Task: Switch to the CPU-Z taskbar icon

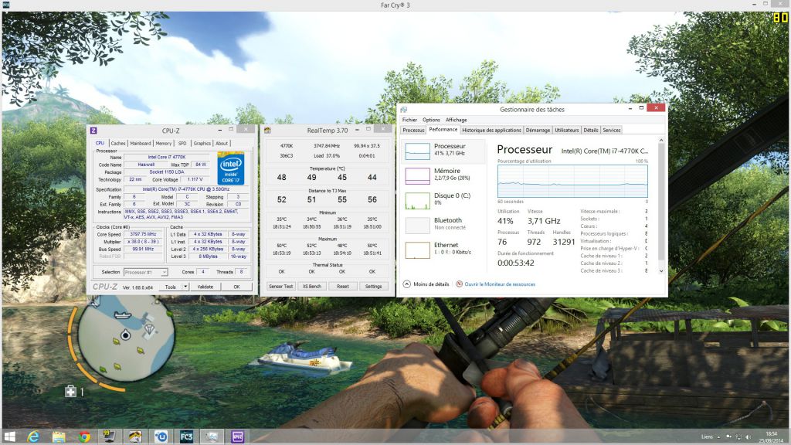Action: point(237,437)
